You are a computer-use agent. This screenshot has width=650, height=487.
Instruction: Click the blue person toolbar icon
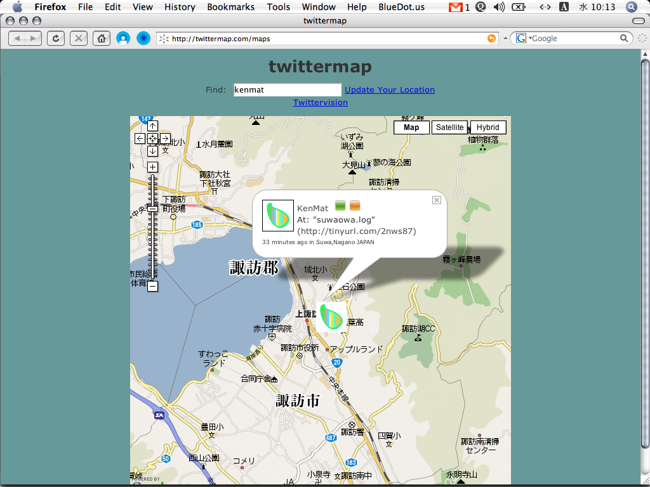(123, 39)
